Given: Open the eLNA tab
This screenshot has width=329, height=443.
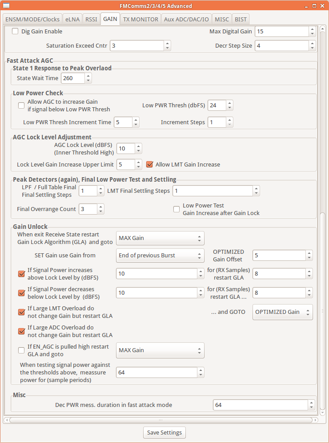Looking at the screenshot, I should 72,19.
